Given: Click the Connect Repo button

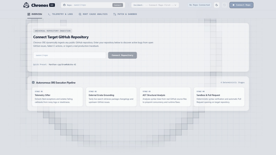Looking at the screenshot, I should click(x=241, y=5).
